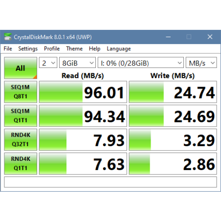Run the RND4K Q32T1 benchmark
The height and width of the screenshot is (221, 221).
point(21,139)
